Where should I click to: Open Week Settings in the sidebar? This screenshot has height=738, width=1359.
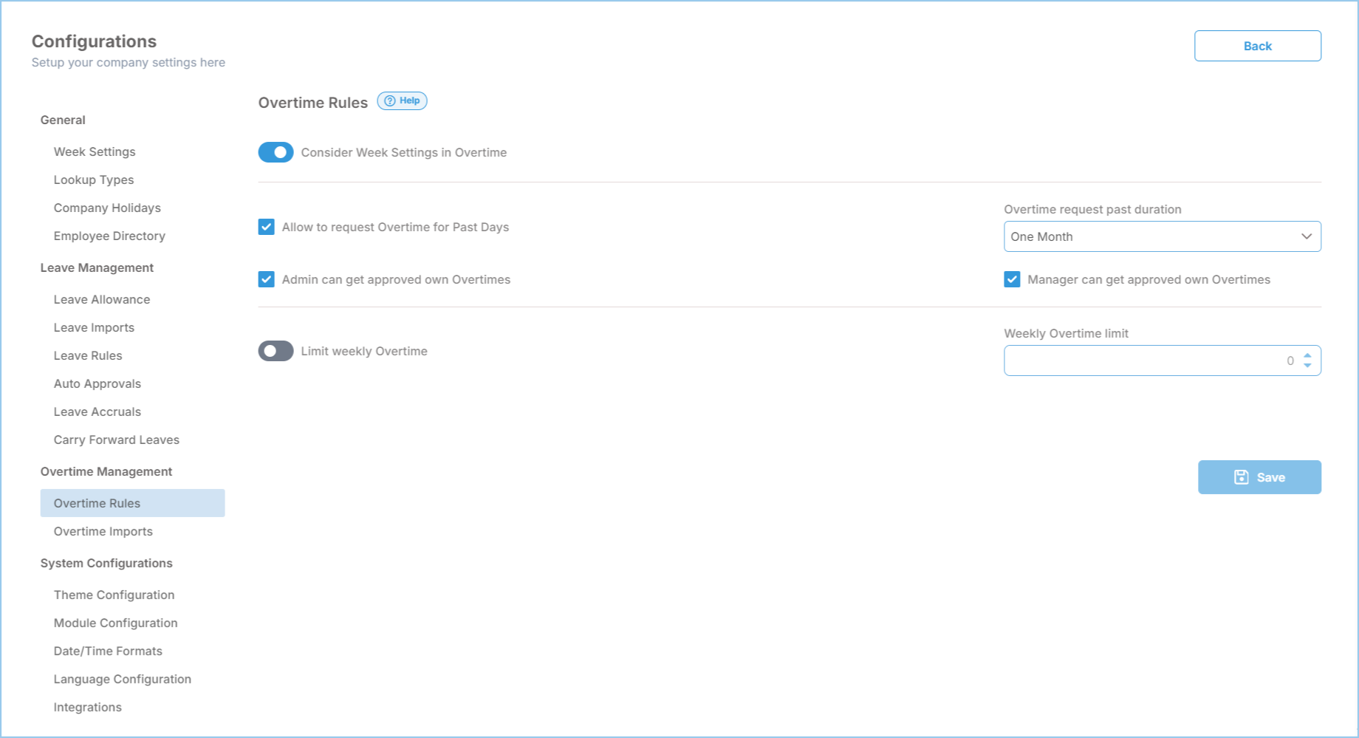(95, 151)
